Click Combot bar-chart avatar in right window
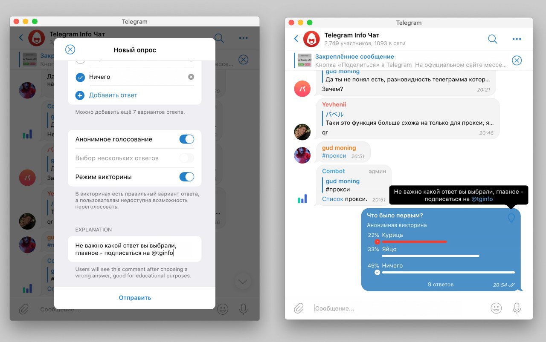 click(x=302, y=199)
